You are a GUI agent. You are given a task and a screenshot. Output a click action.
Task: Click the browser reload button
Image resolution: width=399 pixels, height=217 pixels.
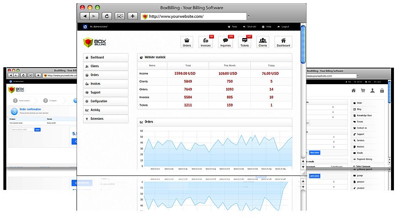point(107,16)
